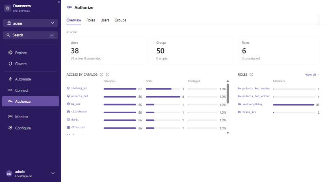Image resolution: width=325 pixels, height=182 pixels.
Task: Open the polaris_fed_reader role link
Action: point(256,88)
